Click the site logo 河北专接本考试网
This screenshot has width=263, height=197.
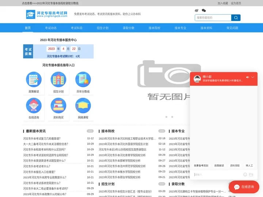[47, 14]
